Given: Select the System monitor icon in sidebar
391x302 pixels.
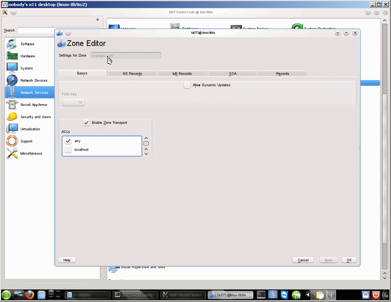Looking at the screenshot, I should (x=12, y=68).
